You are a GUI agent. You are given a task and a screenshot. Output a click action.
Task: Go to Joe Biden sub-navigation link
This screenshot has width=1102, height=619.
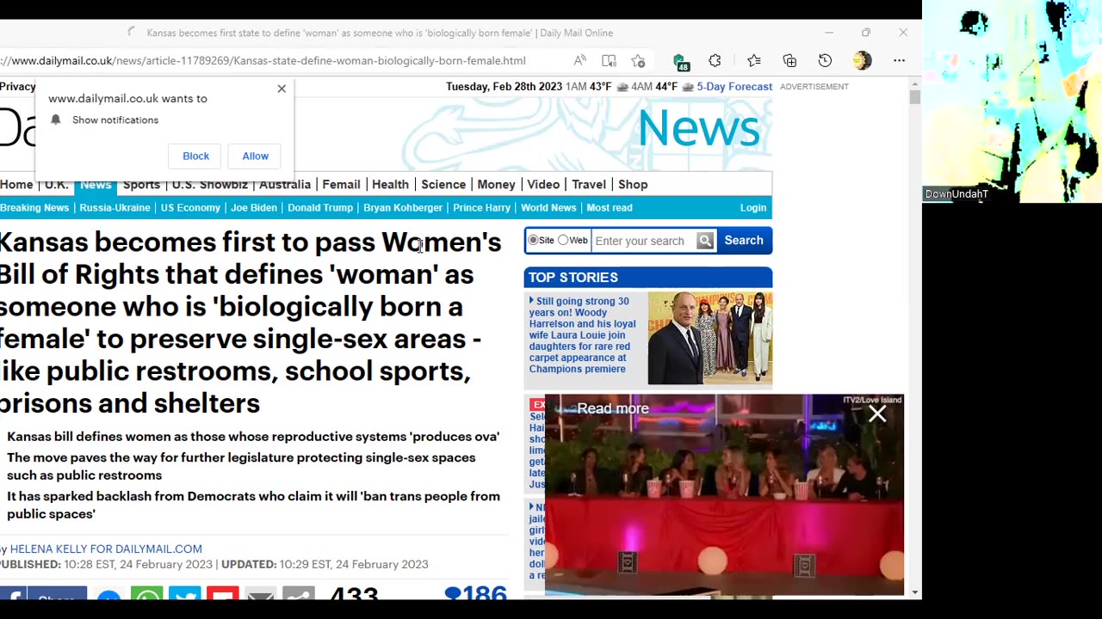[254, 208]
